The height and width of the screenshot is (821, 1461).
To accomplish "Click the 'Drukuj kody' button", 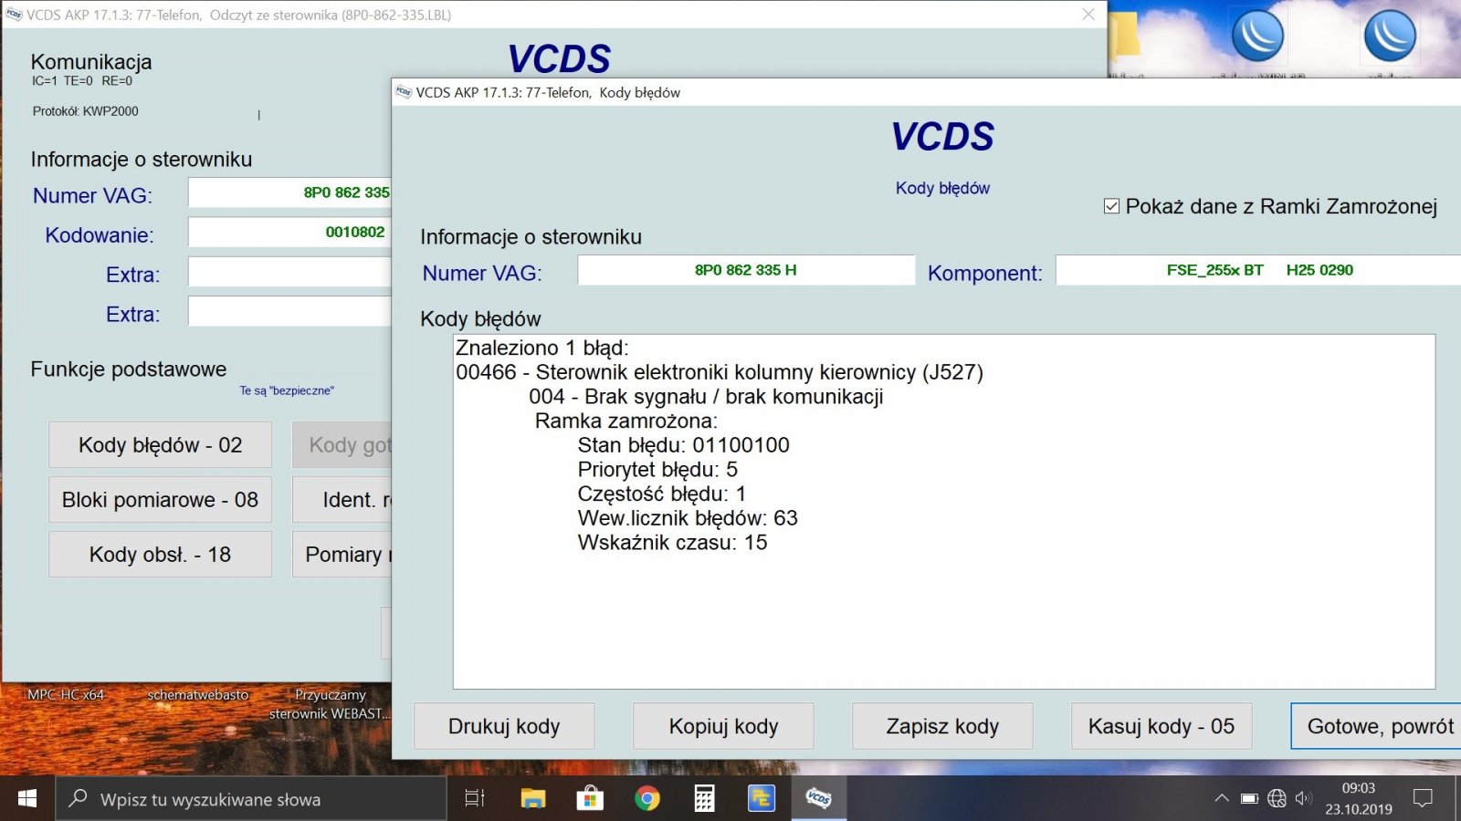I will pyautogui.click(x=504, y=726).
